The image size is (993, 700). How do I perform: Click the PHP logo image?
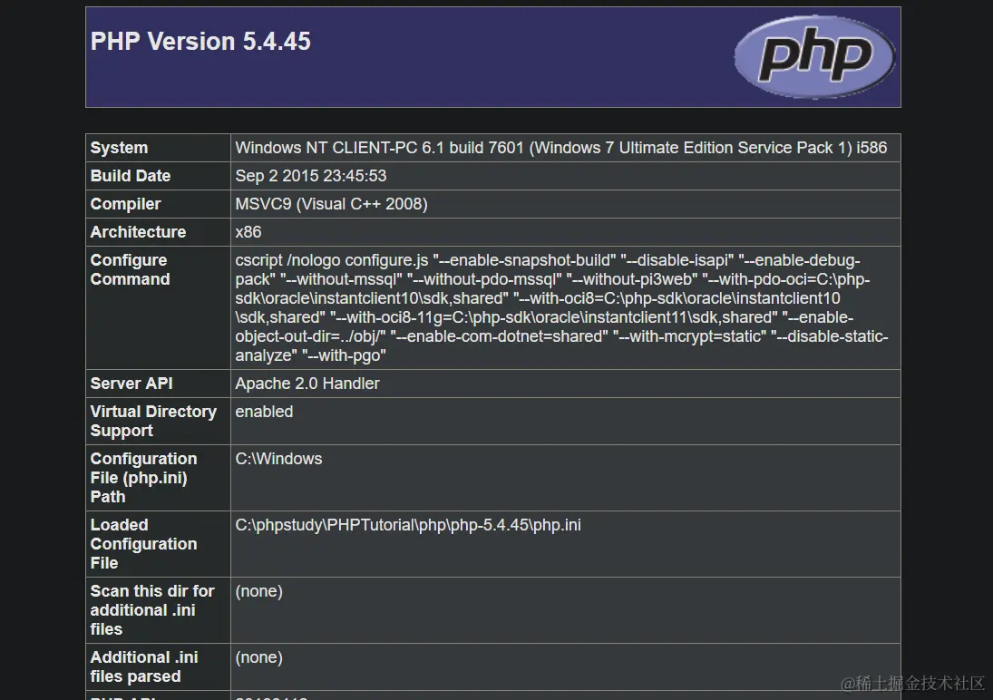pyautogui.click(x=814, y=56)
